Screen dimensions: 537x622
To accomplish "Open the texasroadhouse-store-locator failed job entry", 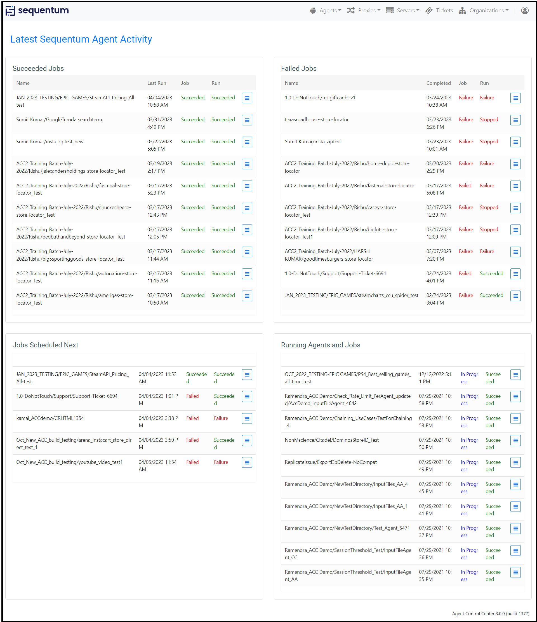I will pos(317,119).
